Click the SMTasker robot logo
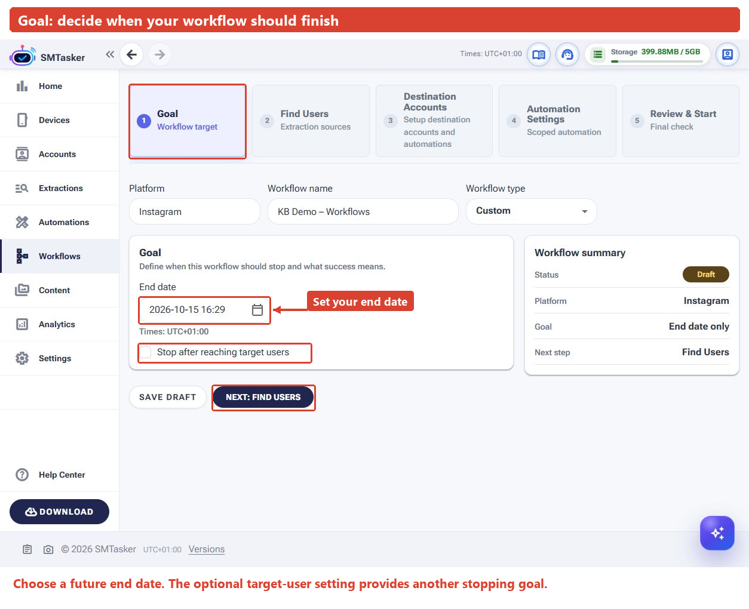 (23, 56)
